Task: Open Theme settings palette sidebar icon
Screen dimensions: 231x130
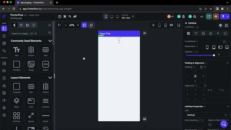Action: tap(4, 108)
